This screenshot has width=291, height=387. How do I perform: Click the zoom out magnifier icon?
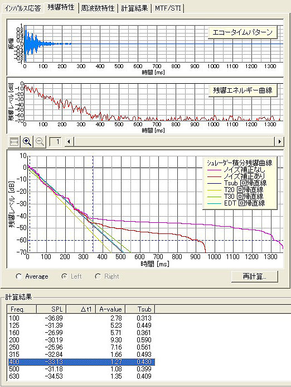(40, 142)
